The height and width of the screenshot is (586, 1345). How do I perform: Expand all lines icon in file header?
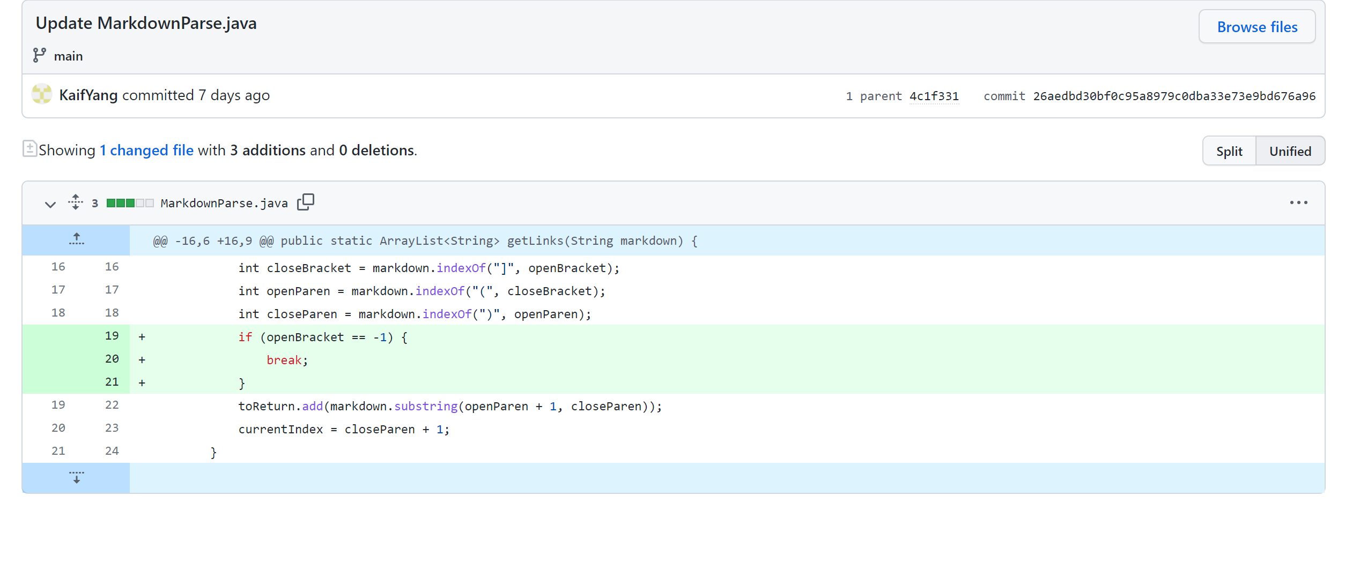point(76,202)
